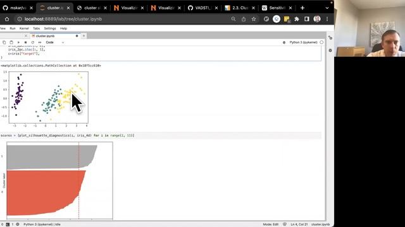The height and width of the screenshot is (227, 405).
Task: Restart the kernel with the circular arrow icon
Action: pos(32,42)
